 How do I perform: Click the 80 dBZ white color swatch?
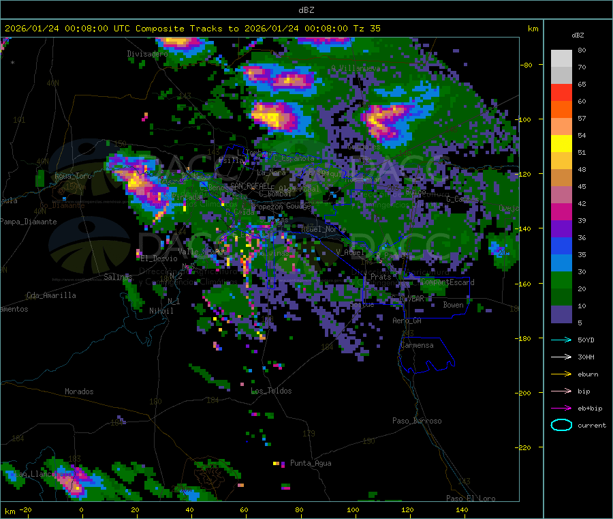(561, 59)
